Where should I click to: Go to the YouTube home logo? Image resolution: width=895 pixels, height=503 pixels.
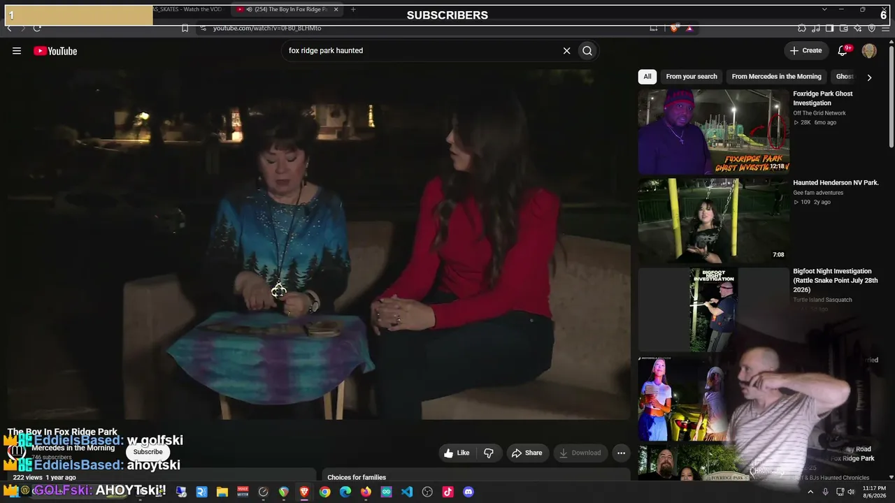click(55, 51)
